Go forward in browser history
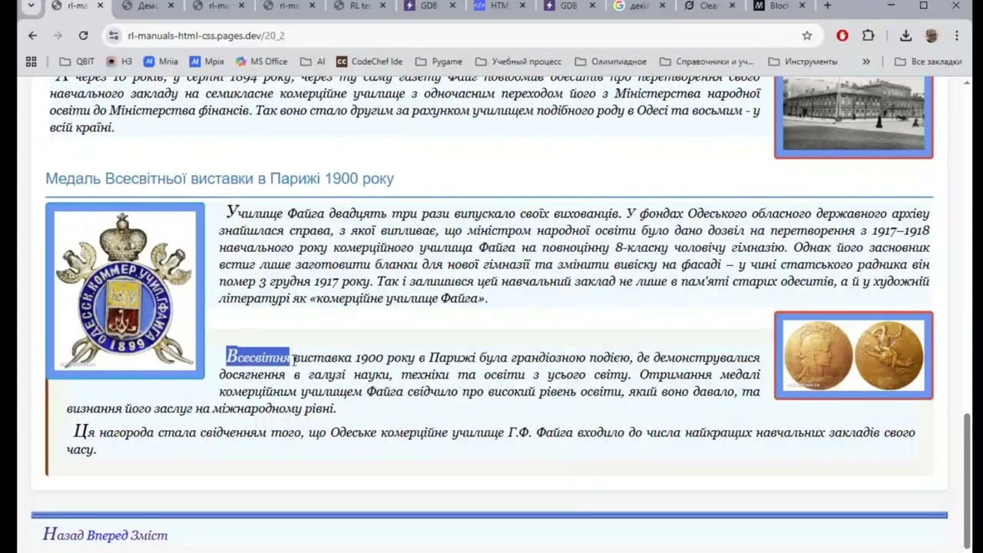This screenshot has width=983, height=553. (58, 35)
